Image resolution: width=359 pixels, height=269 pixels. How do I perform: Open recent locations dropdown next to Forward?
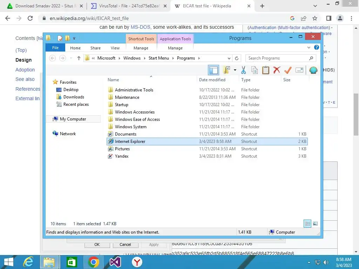(71, 58)
